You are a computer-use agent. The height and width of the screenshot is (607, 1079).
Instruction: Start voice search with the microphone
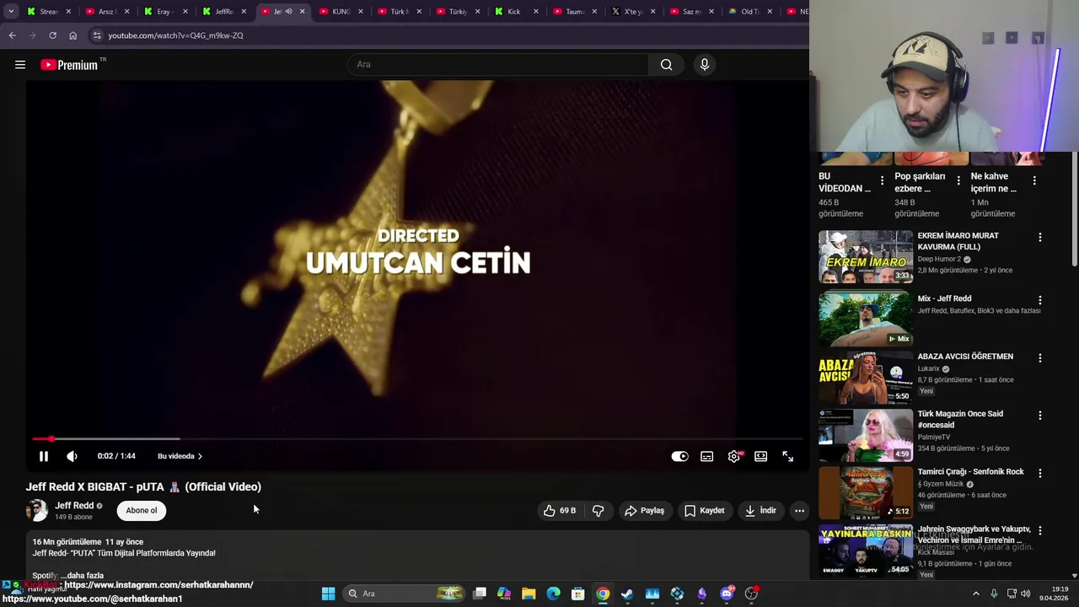[x=705, y=65]
